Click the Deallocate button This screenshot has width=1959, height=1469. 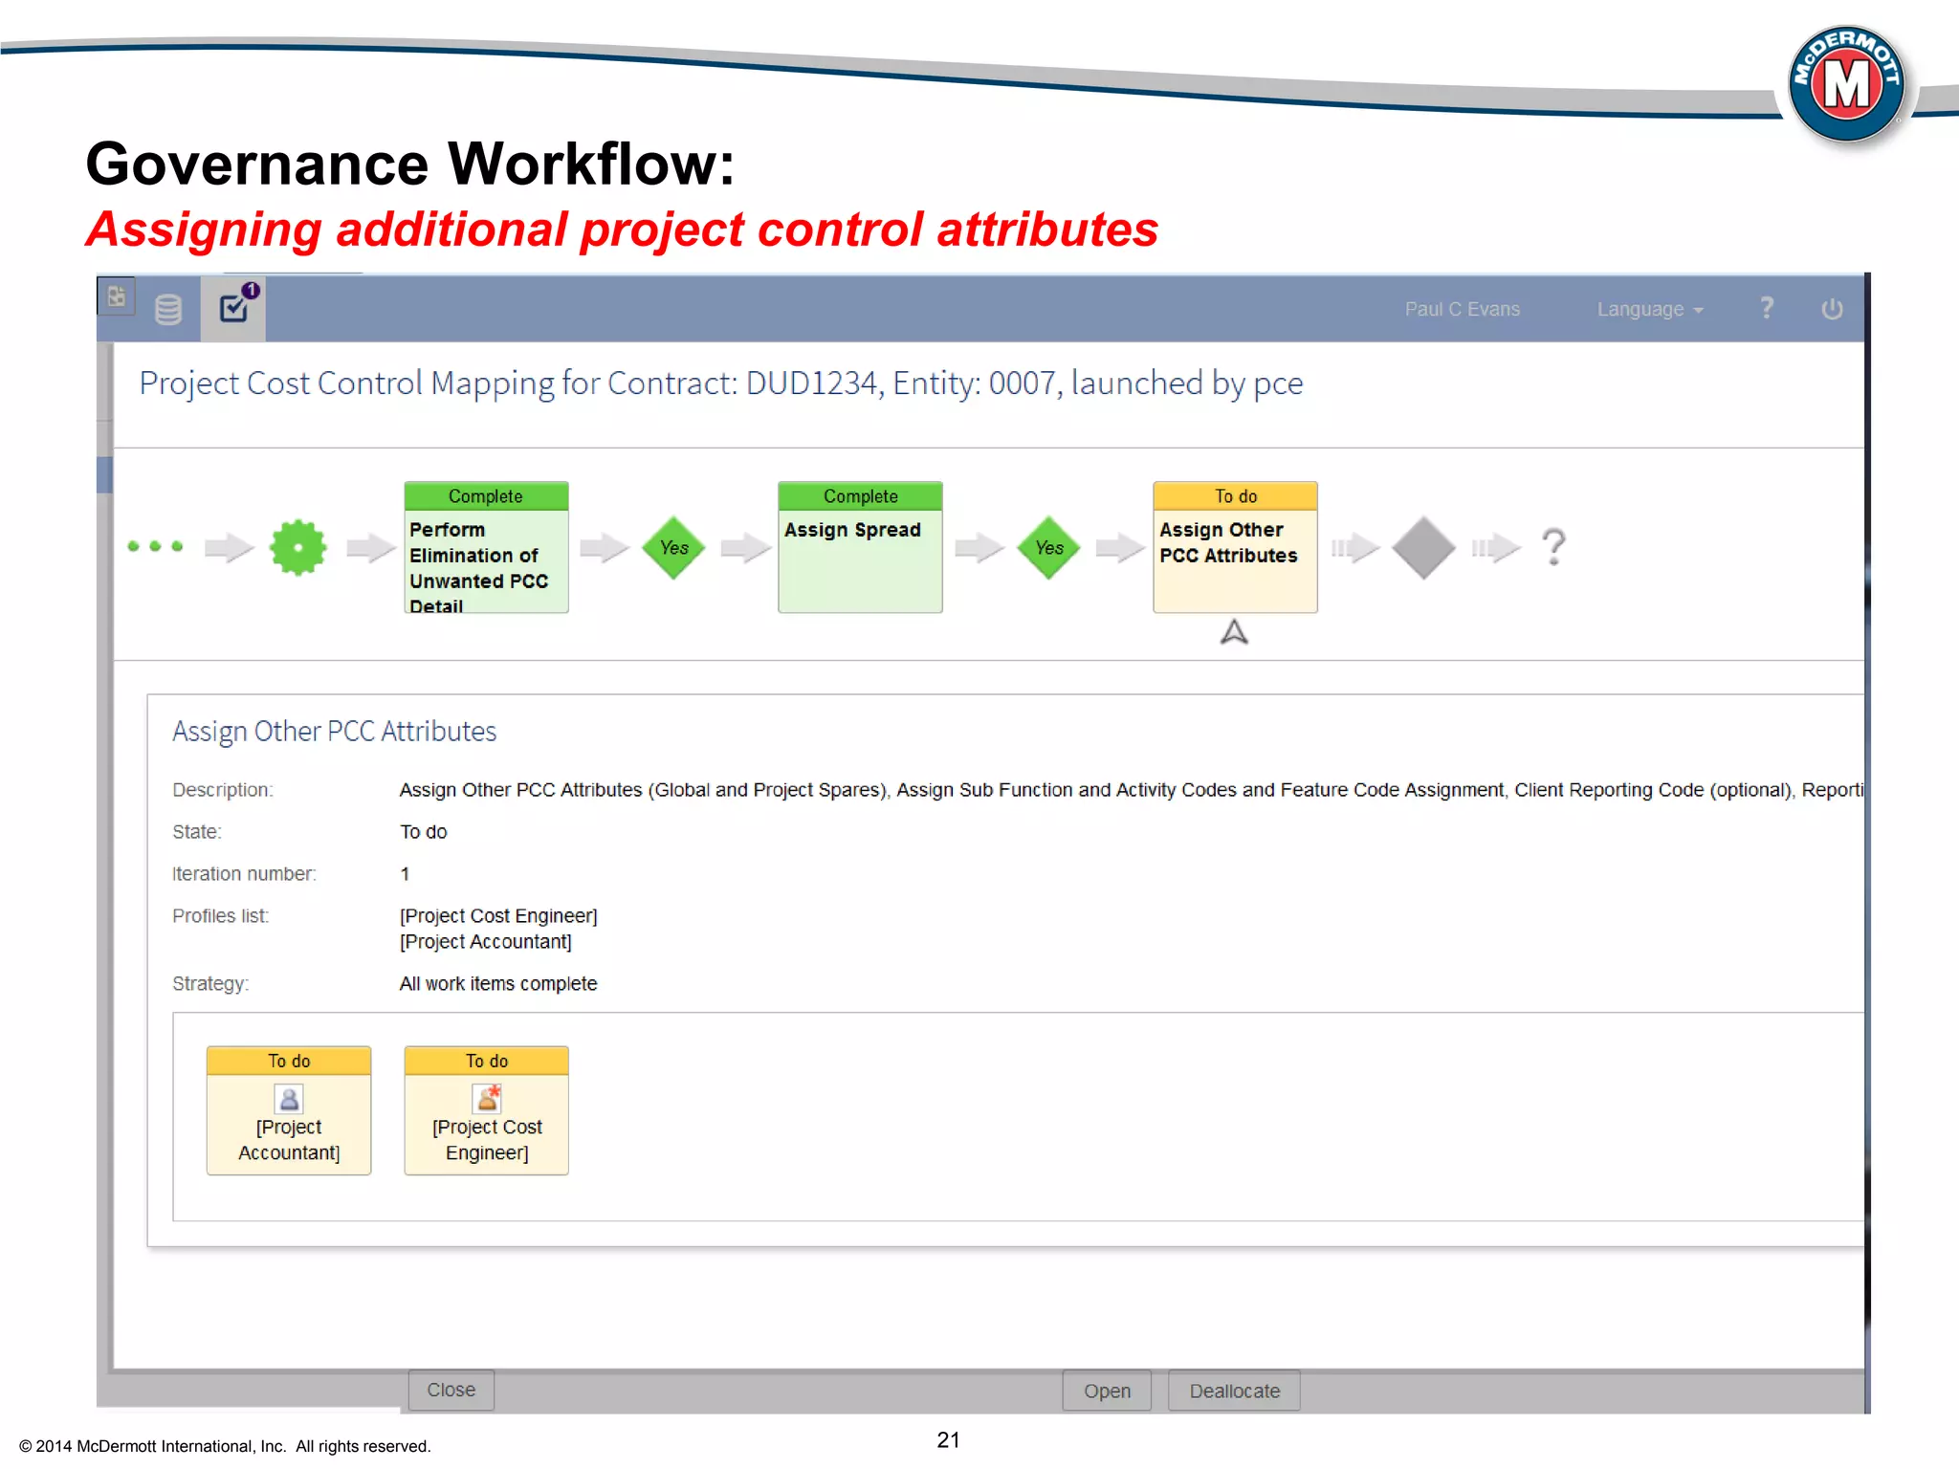(1234, 1391)
